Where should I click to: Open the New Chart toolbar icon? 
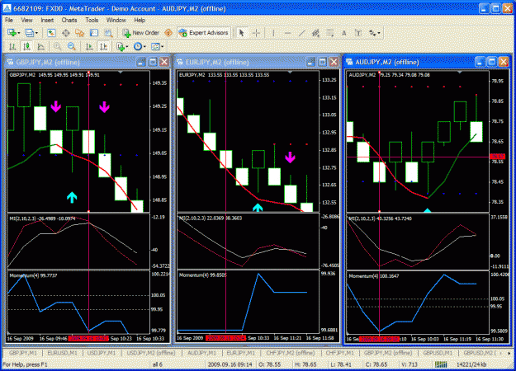click(12, 33)
